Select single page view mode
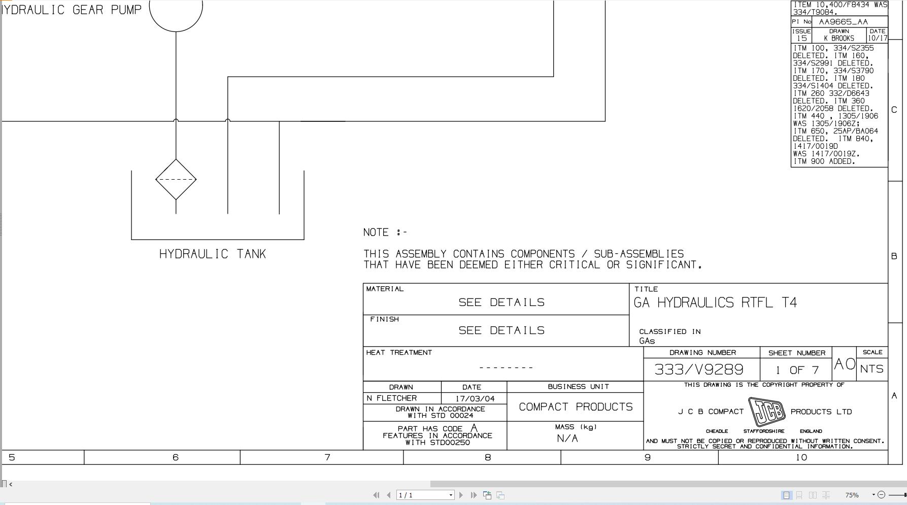The width and height of the screenshot is (907, 505). point(786,494)
